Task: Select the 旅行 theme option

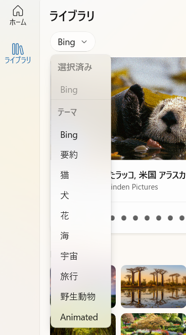Action: pos(81,276)
